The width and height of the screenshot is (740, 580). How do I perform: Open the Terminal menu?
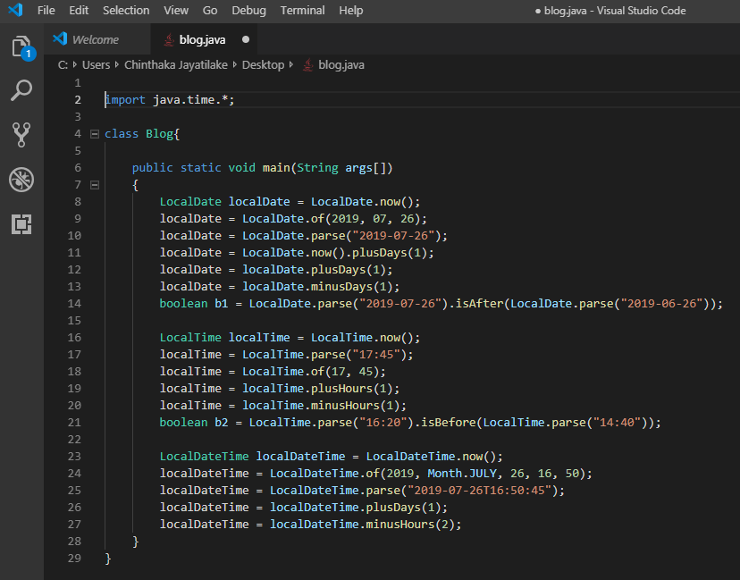pyautogui.click(x=302, y=11)
